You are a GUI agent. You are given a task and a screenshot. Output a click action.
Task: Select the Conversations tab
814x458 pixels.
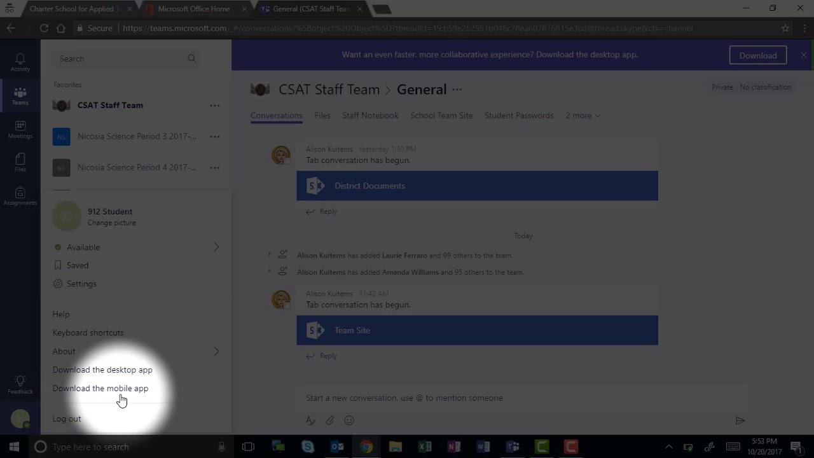pyautogui.click(x=276, y=116)
